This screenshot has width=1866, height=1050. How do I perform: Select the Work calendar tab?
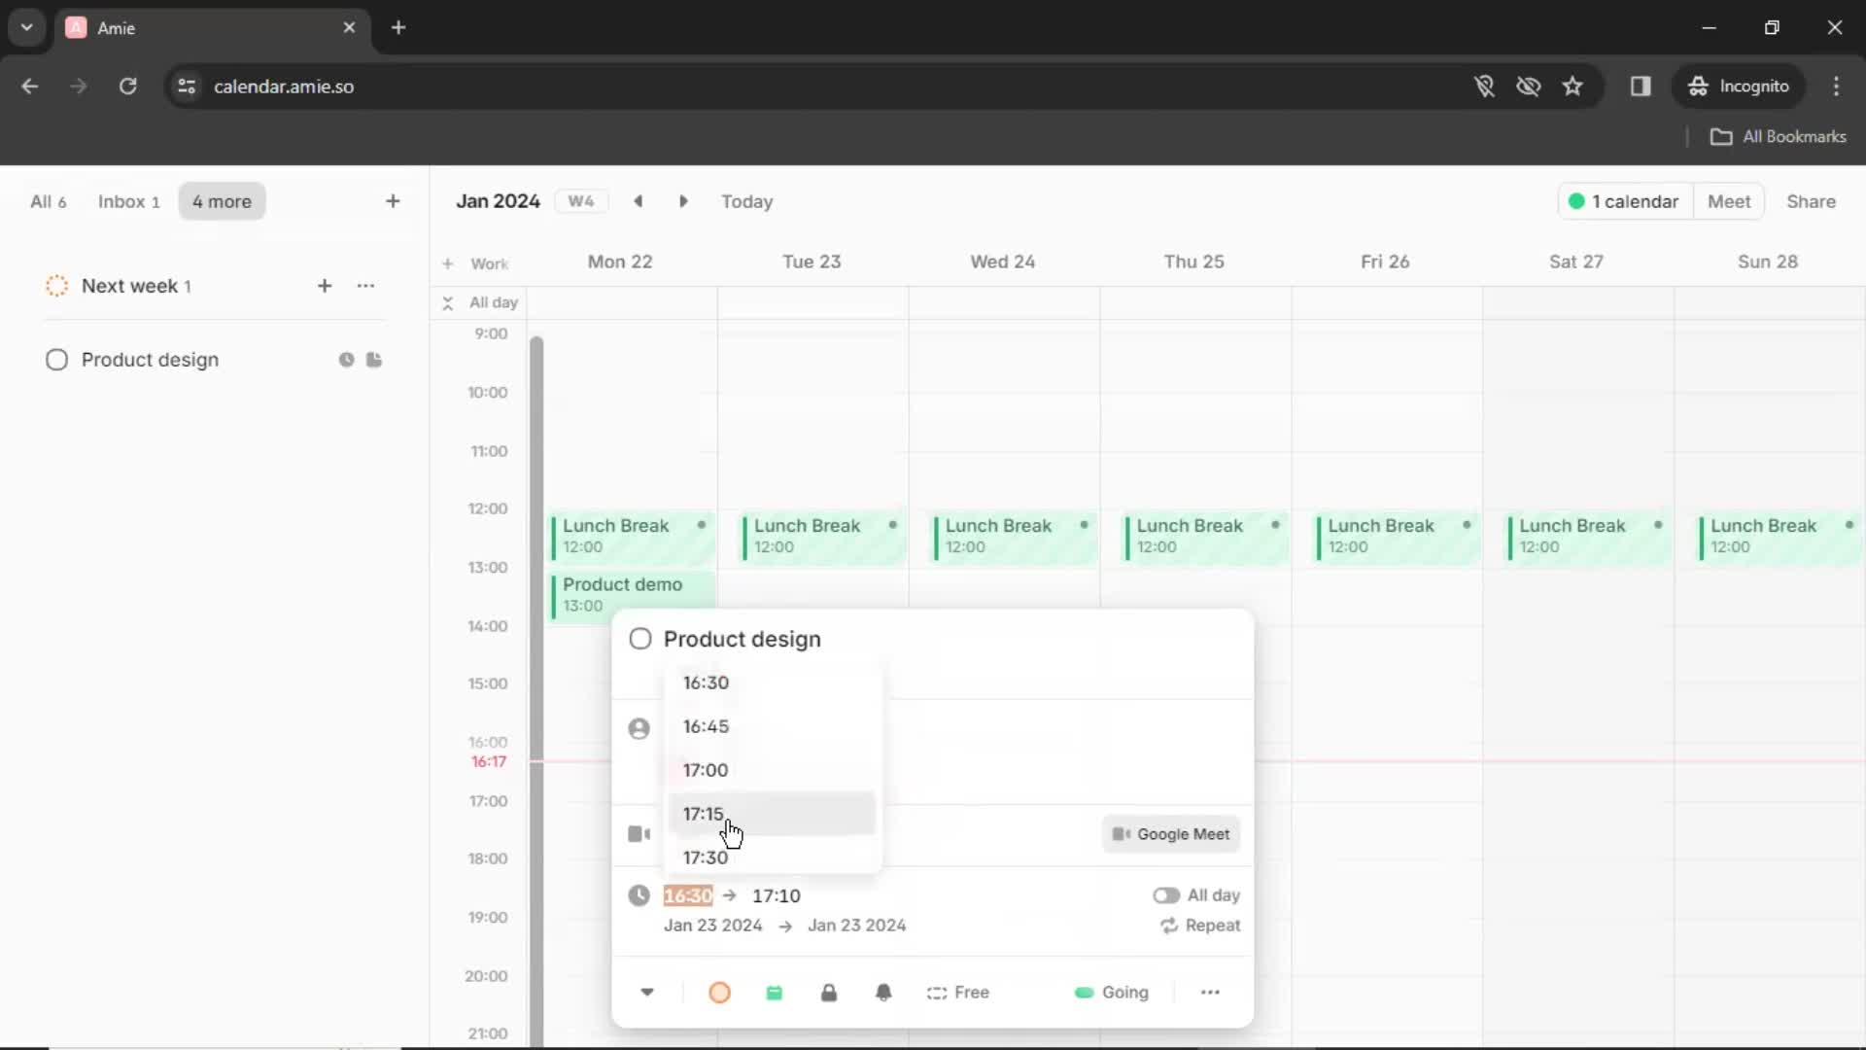(488, 262)
